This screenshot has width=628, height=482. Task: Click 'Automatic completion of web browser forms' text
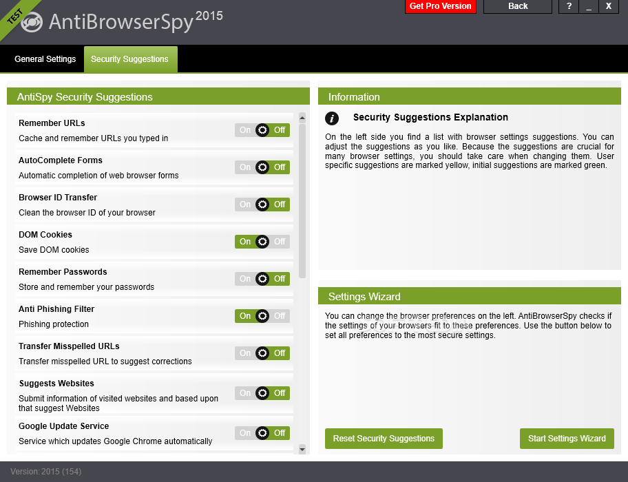(x=98, y=176)
